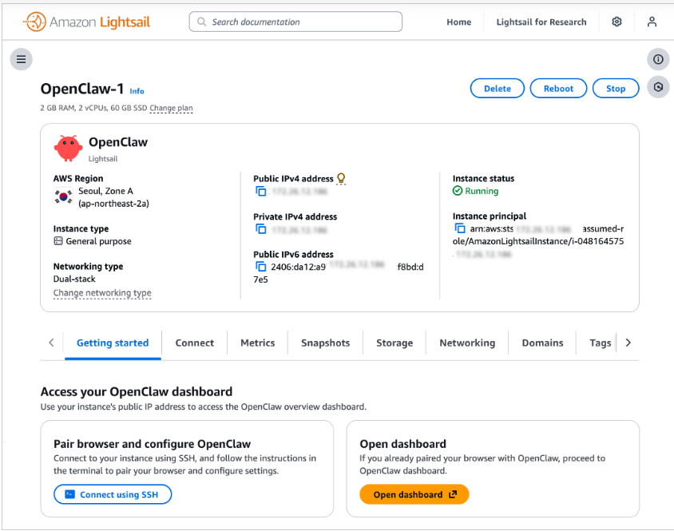Click the Search documentation field

tap(295, 22)
